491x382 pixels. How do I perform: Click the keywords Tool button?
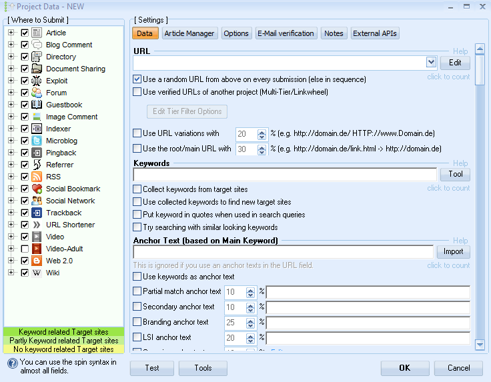click(455, 174)
